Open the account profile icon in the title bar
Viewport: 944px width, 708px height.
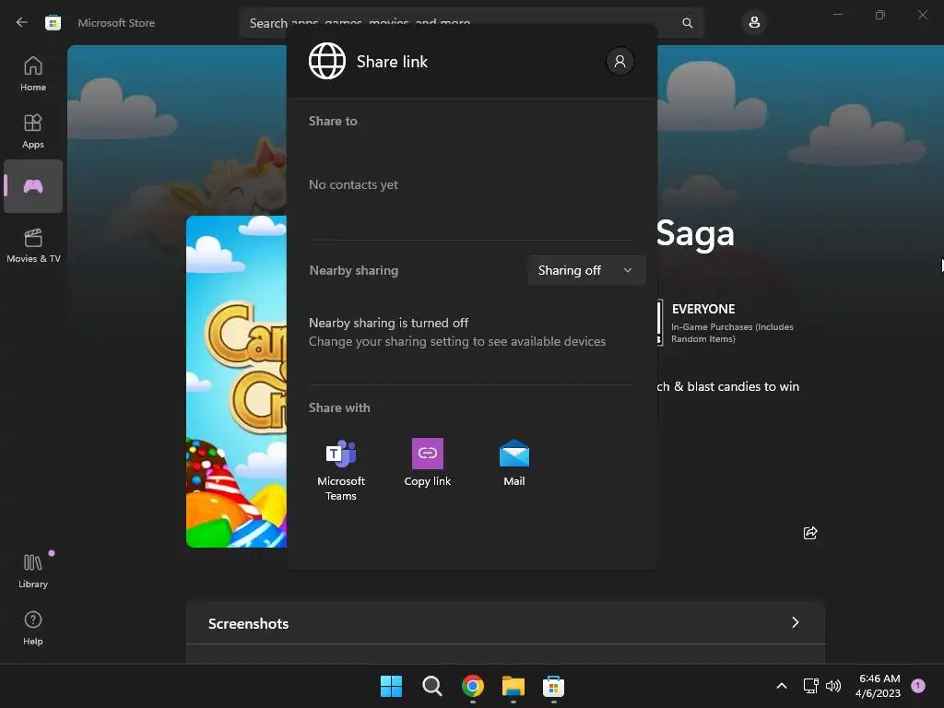pyautogui.click(x=754, y=23)
